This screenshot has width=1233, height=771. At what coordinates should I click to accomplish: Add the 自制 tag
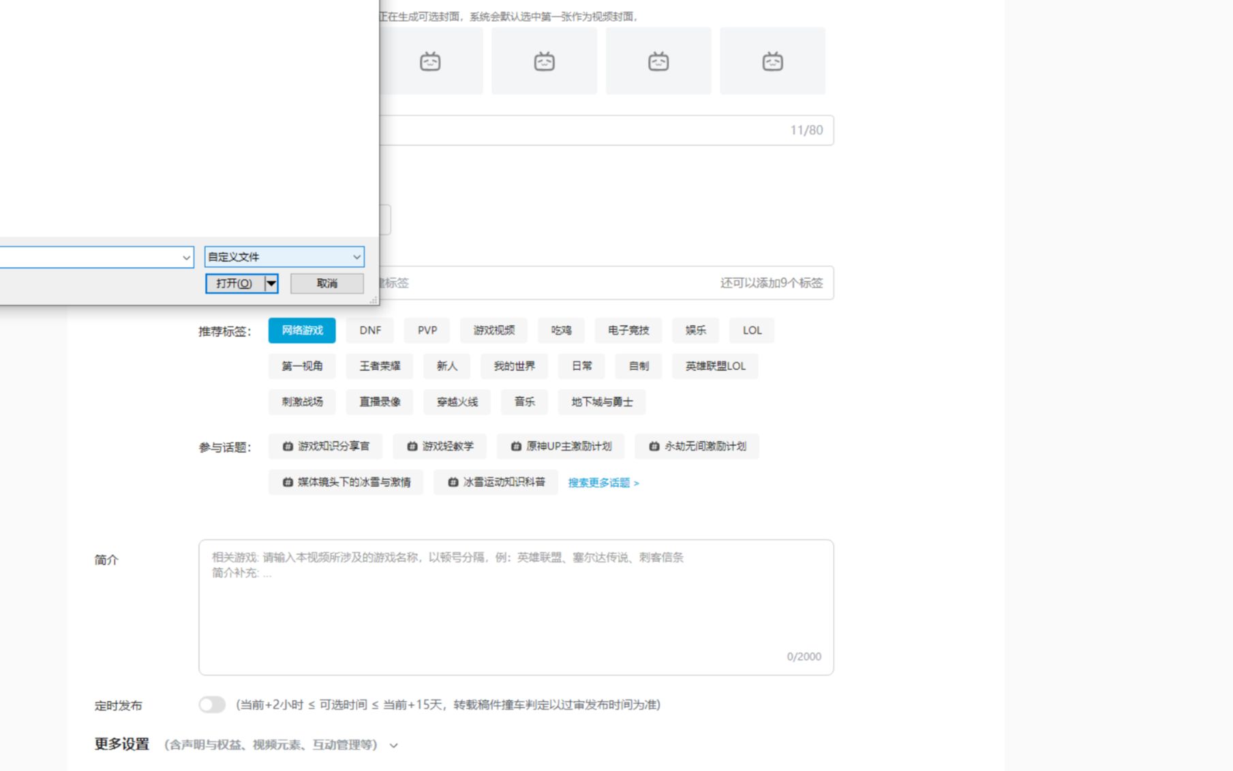tap(639, 366)
